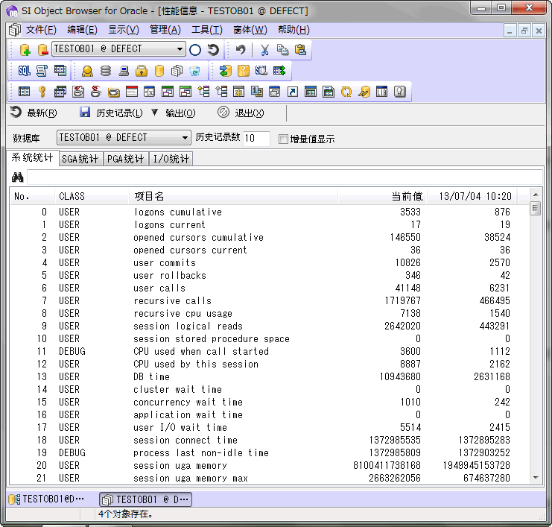The image size is (552, 527).
Task: Switch to the I/O统计 tab
Action: click(171, 159)
